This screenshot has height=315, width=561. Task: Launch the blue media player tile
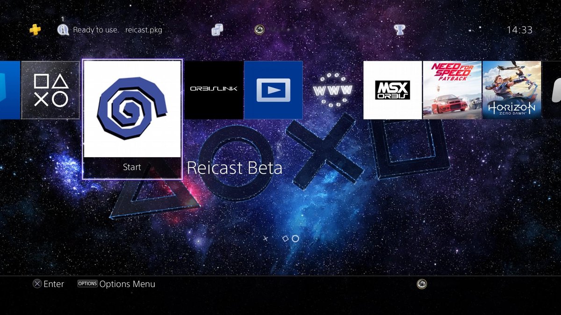pos(273,90)
